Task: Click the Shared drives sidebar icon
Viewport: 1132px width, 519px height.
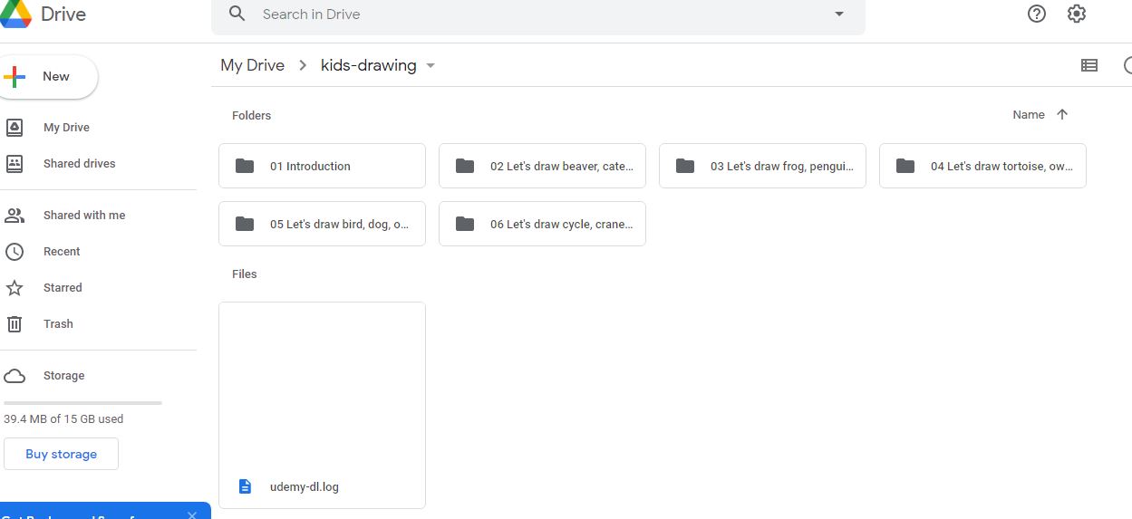Action: pyautogui.click(x=15, y=164)
